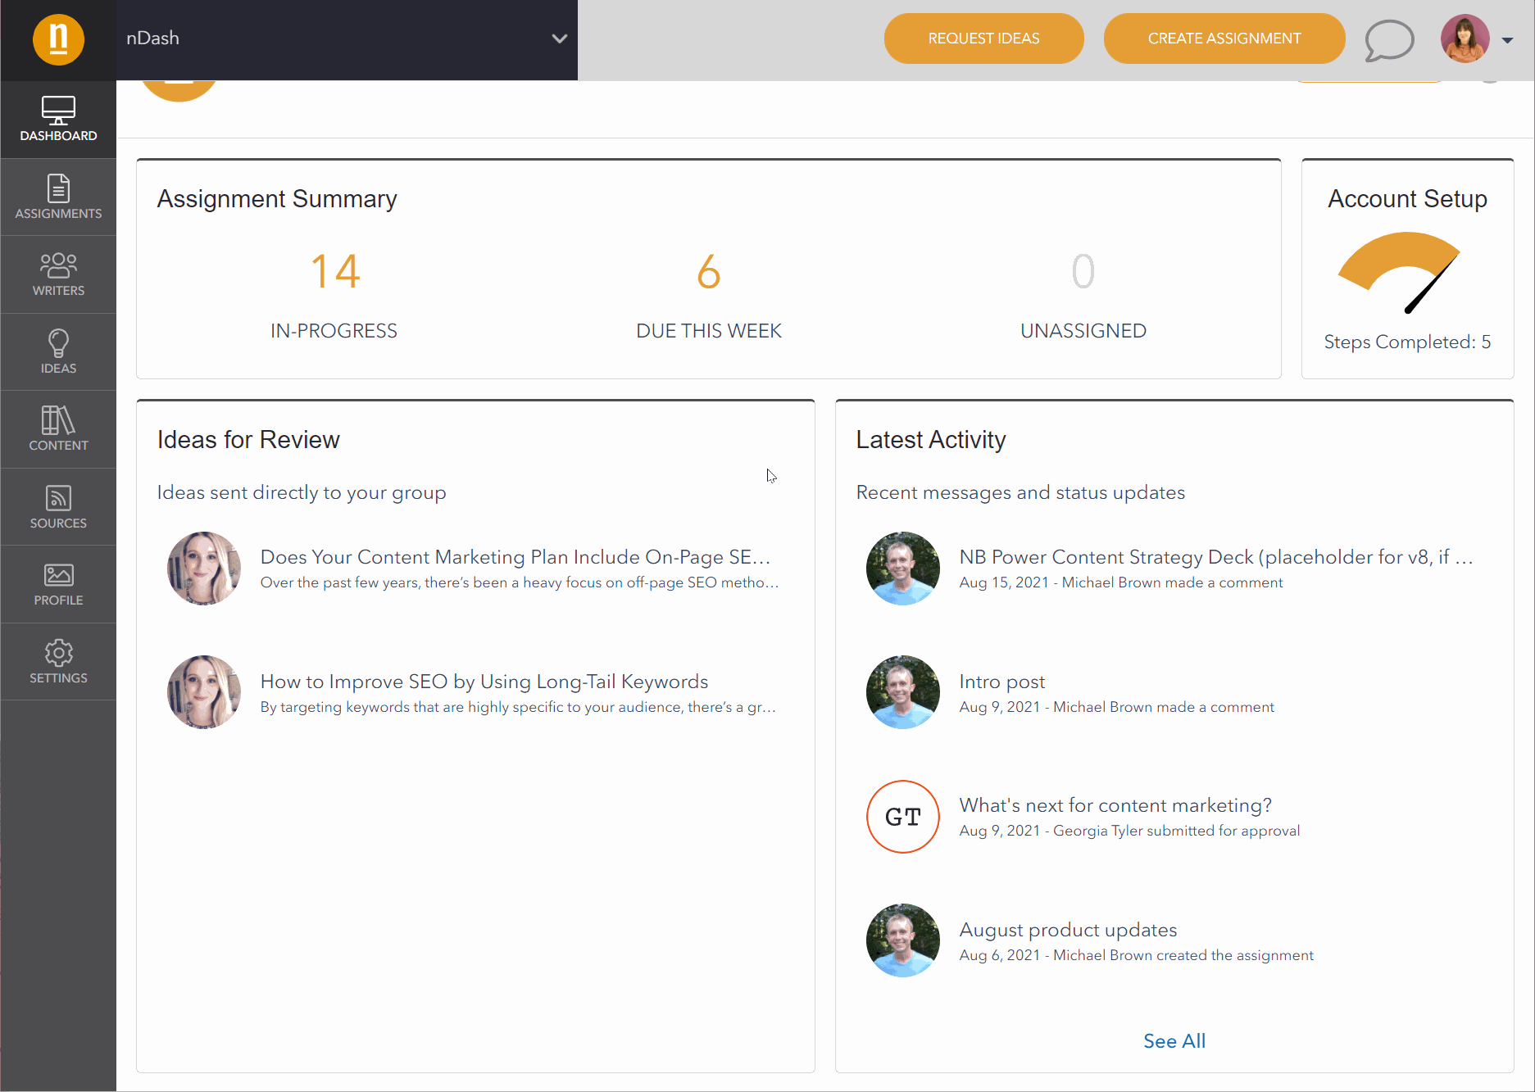Click the user profile avatar
The height and width of the screenshot is (1092, 1535).
coord(1465,39)
